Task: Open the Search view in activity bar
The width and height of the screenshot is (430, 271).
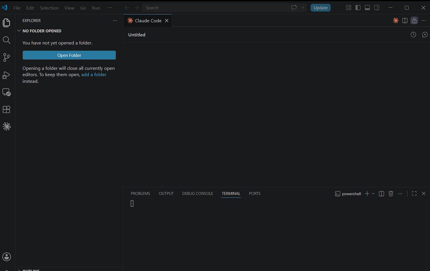Action: click(6, 40)
